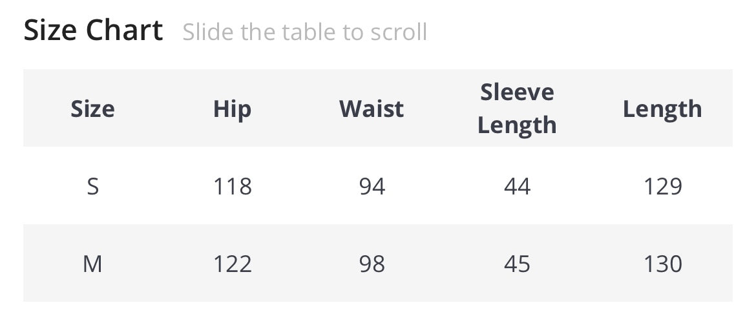
Task: Click the 'Slide the table to scroll' hint
Action: pyautogui.click(x=304, y=32)
